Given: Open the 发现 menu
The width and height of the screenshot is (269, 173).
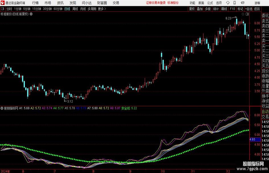Looking at the screenshot, I should click(x=73, y=3).
